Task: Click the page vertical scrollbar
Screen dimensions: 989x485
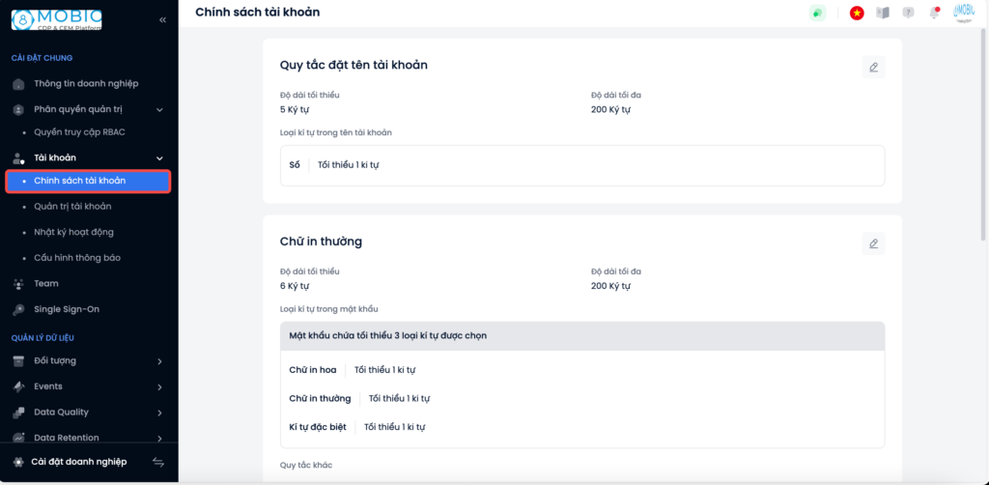Action: [983, 133]
